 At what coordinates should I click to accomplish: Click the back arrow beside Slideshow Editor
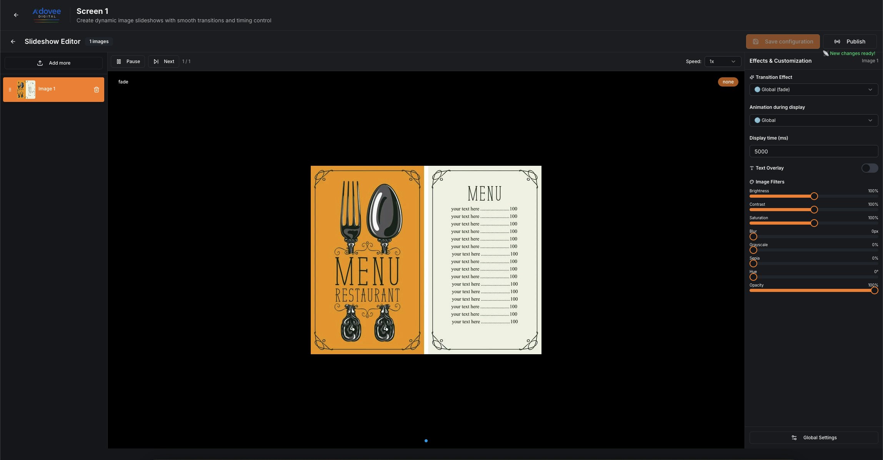click(13, 41)
